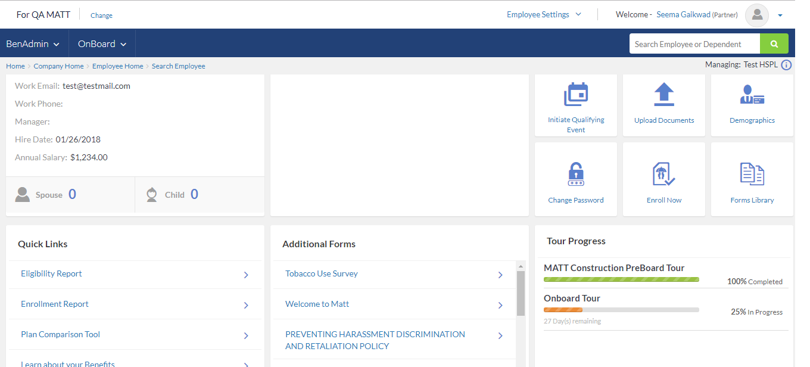Click the Onboard Tour progress bar
Viewport: 810px width, 367px height.
(621, 309)
